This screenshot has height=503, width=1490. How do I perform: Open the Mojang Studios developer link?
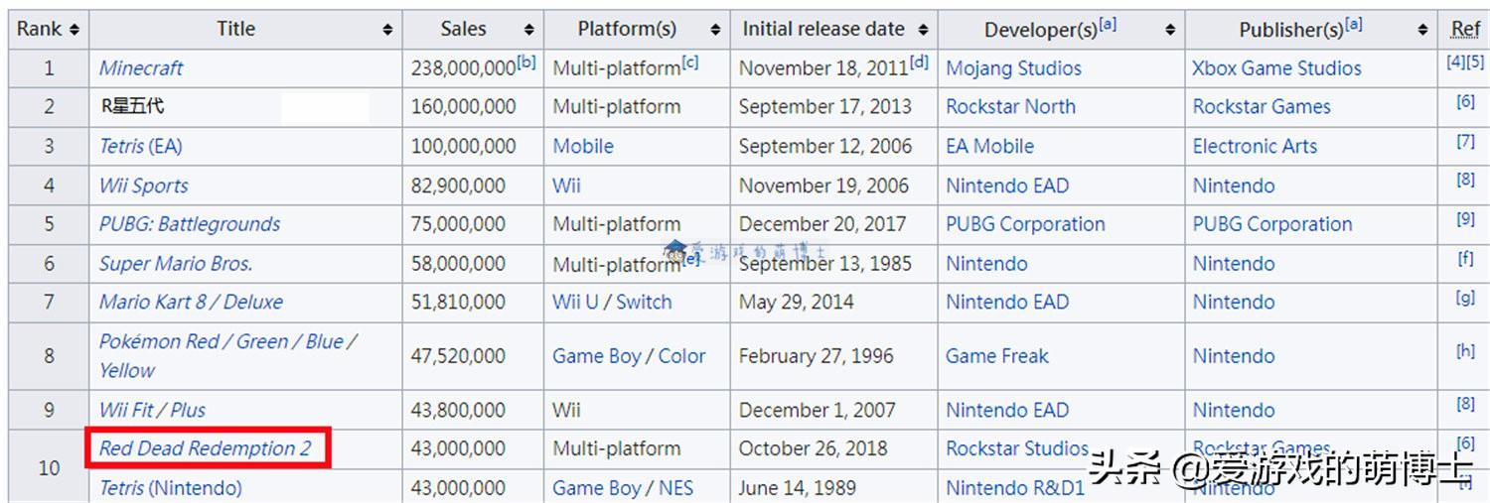[x=1013, y=68]
